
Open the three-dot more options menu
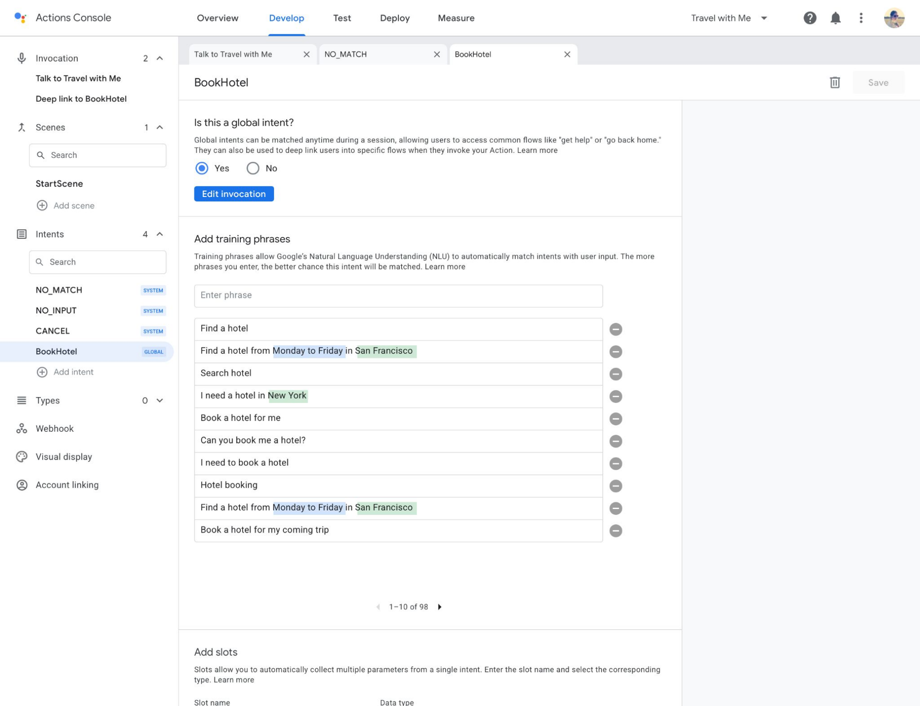coord(860,18)
